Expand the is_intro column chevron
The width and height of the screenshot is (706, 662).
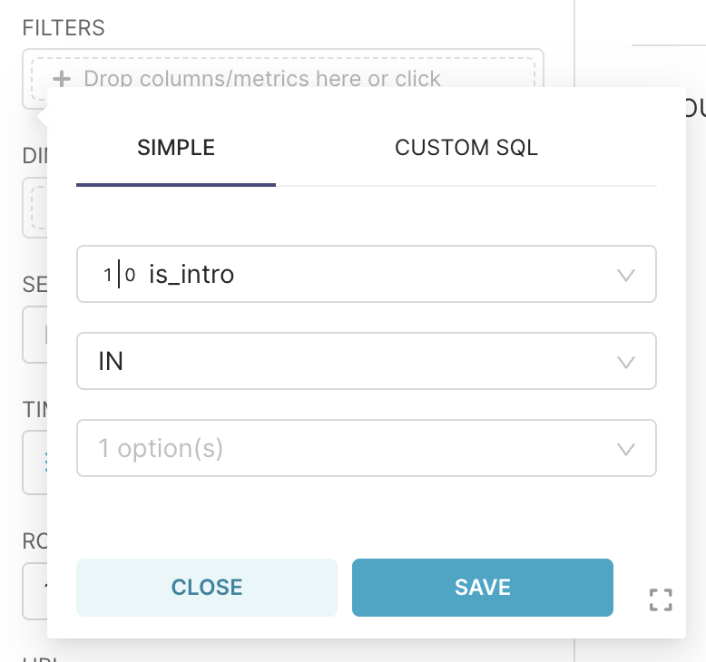(625, 275)
